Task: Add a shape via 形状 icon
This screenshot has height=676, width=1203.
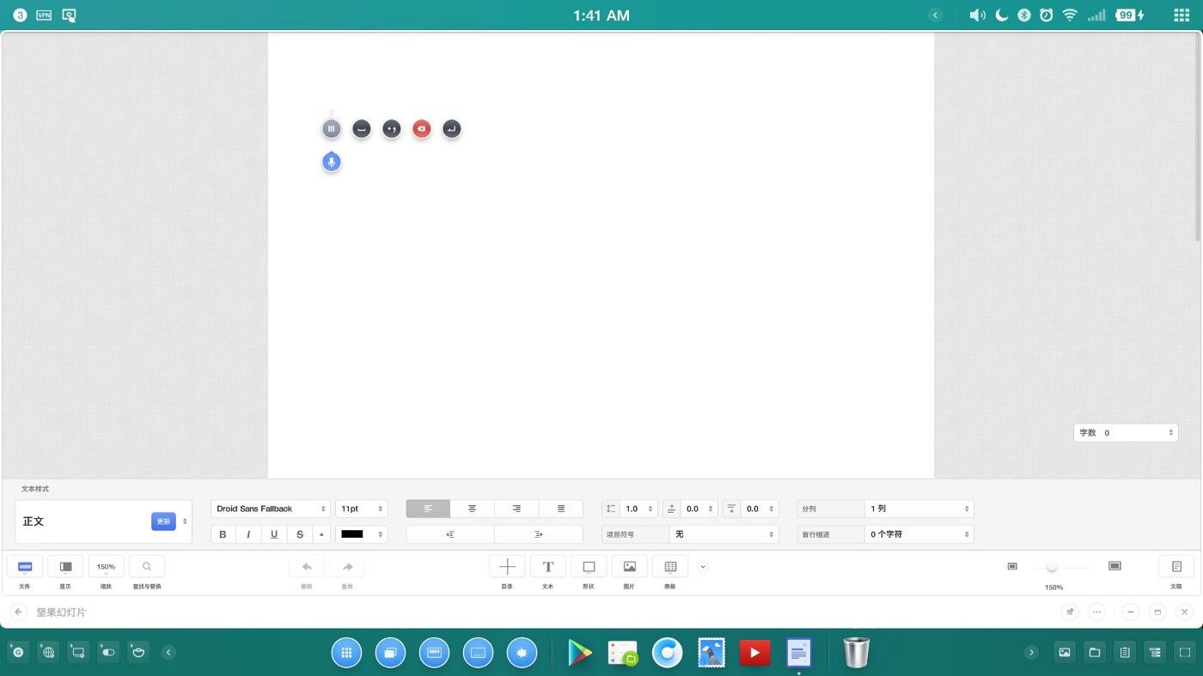Action: click(589, 567)
